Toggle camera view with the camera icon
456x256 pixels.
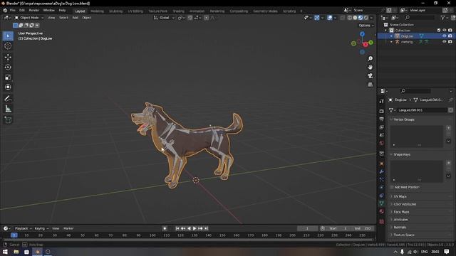pyautogui.click(x=370, y=76)
